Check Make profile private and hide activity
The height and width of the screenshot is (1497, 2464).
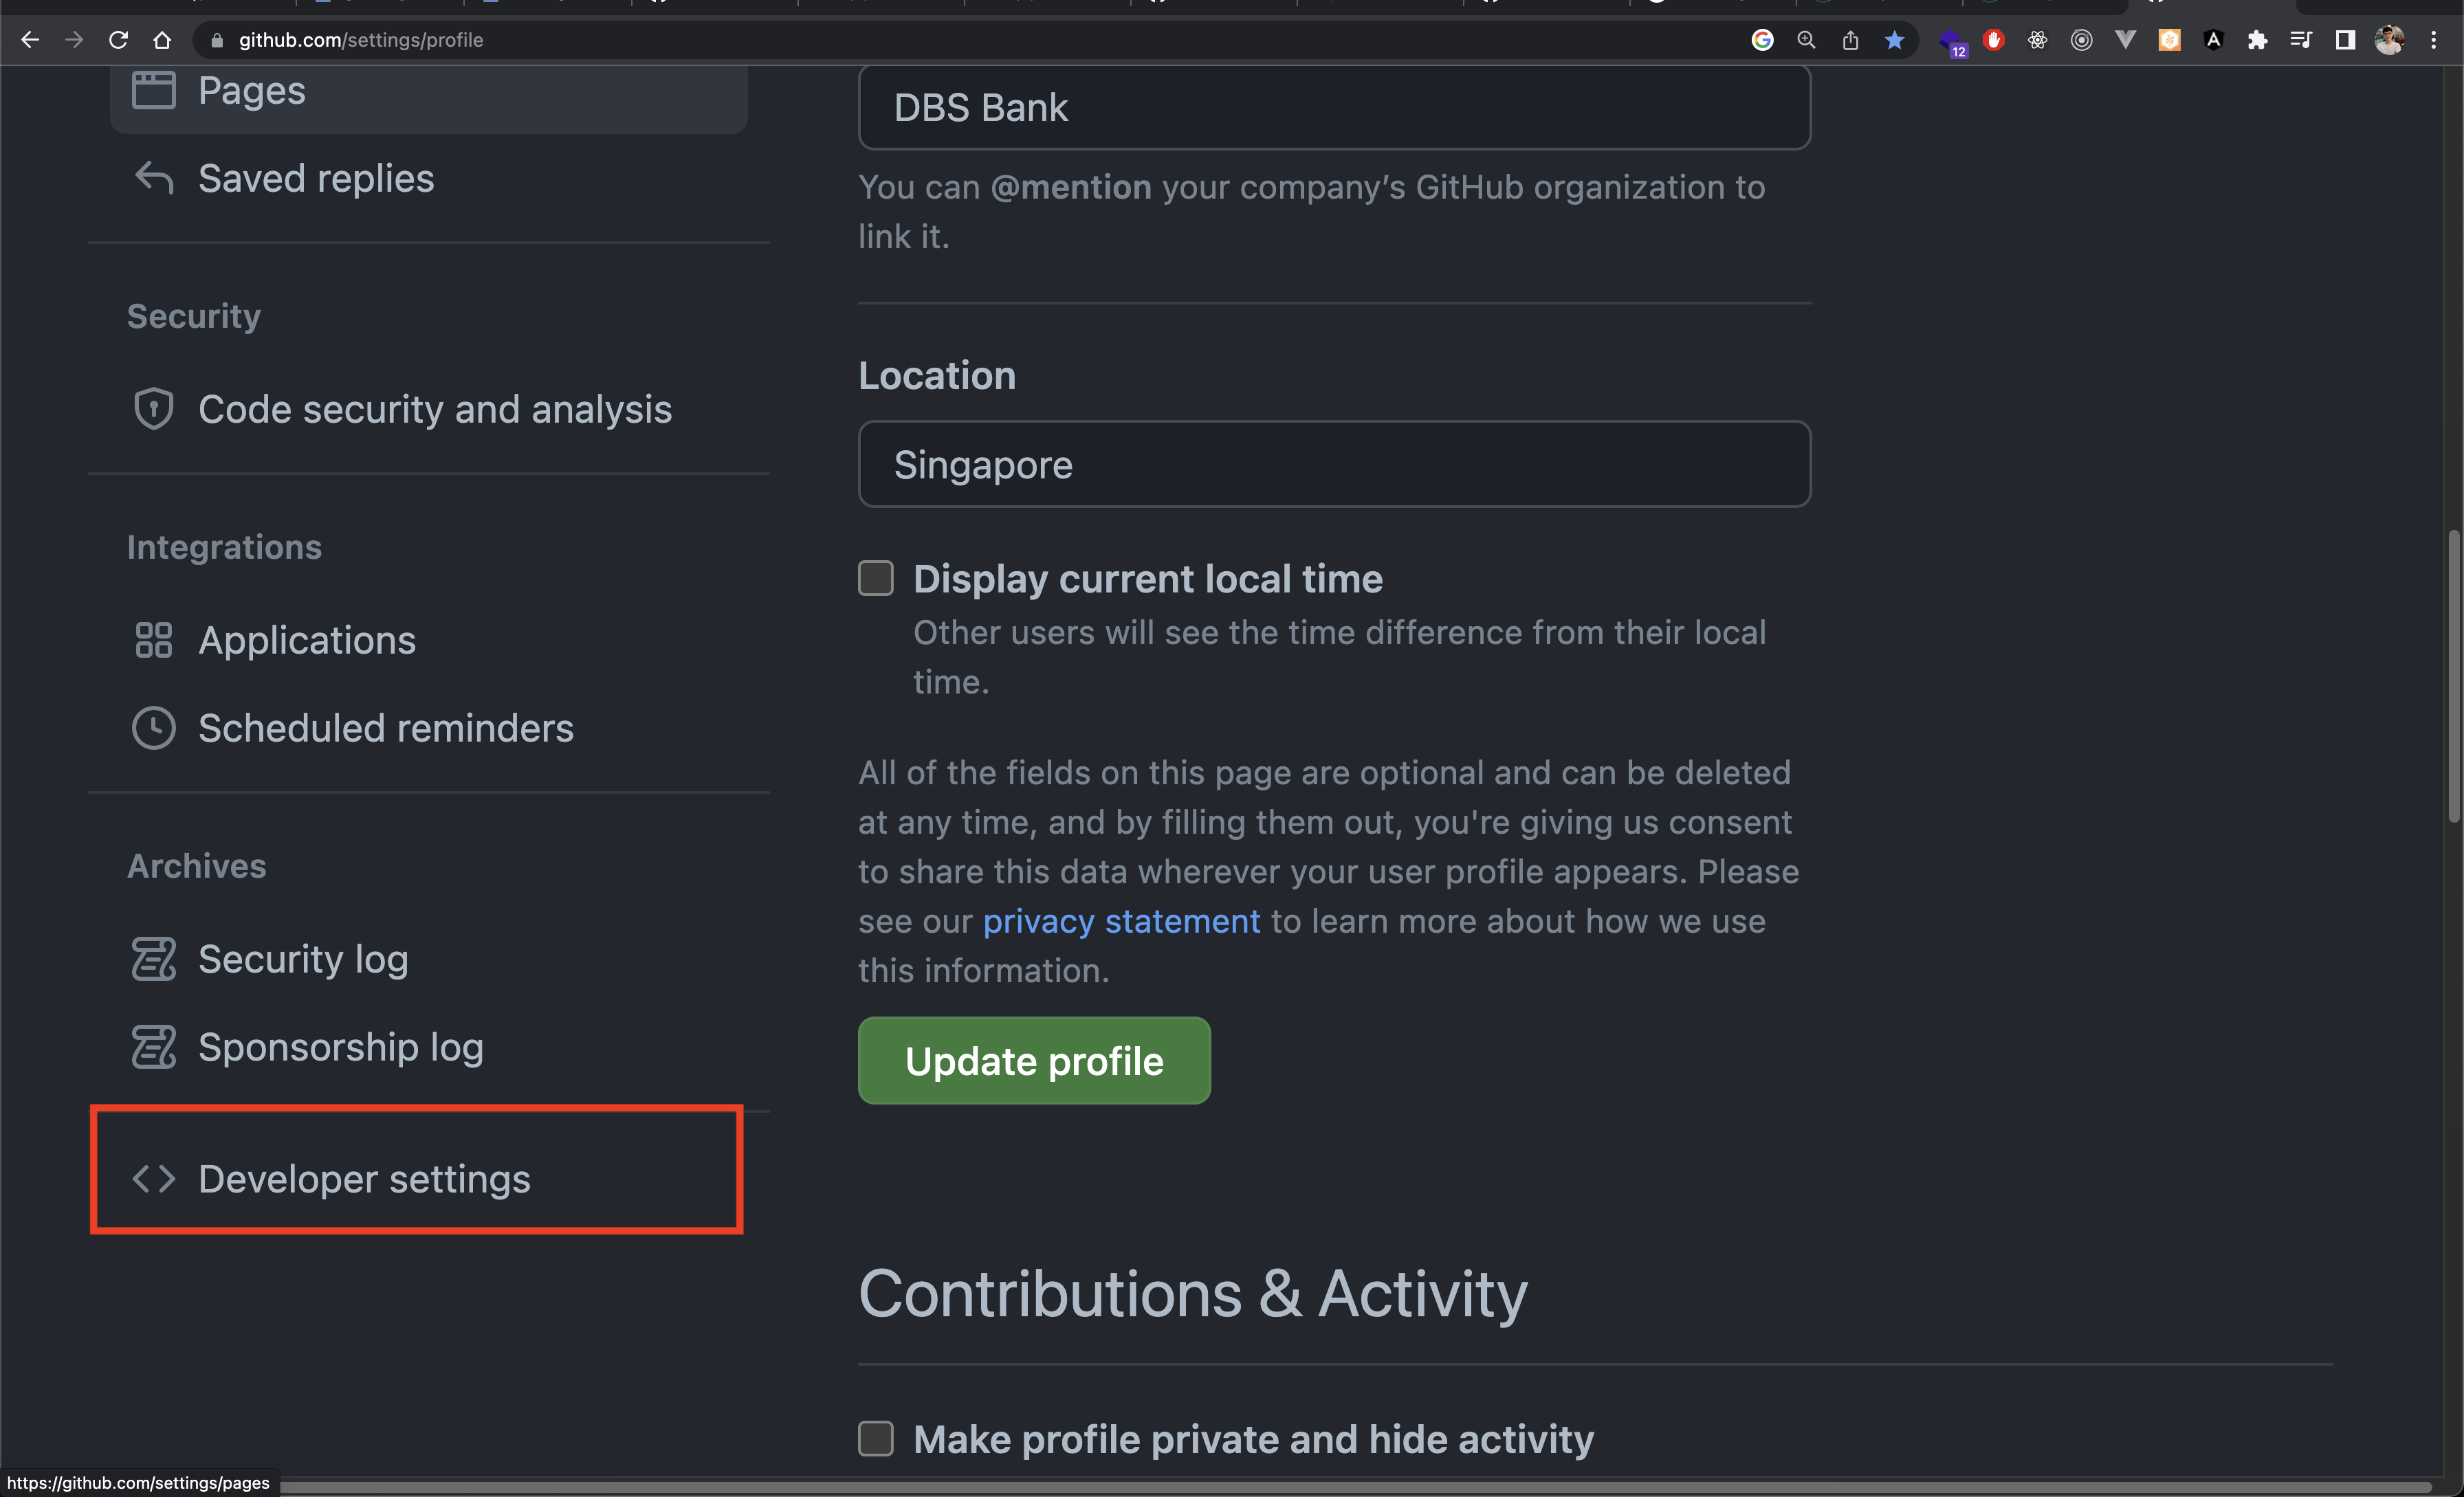pos(875,1439)
